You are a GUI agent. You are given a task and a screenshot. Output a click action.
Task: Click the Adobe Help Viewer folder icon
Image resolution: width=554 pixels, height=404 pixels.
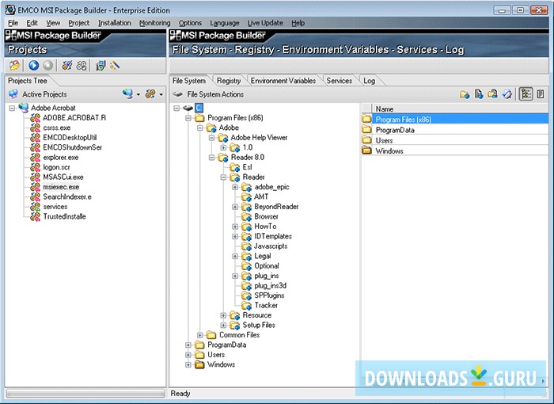tap(223, 138)
